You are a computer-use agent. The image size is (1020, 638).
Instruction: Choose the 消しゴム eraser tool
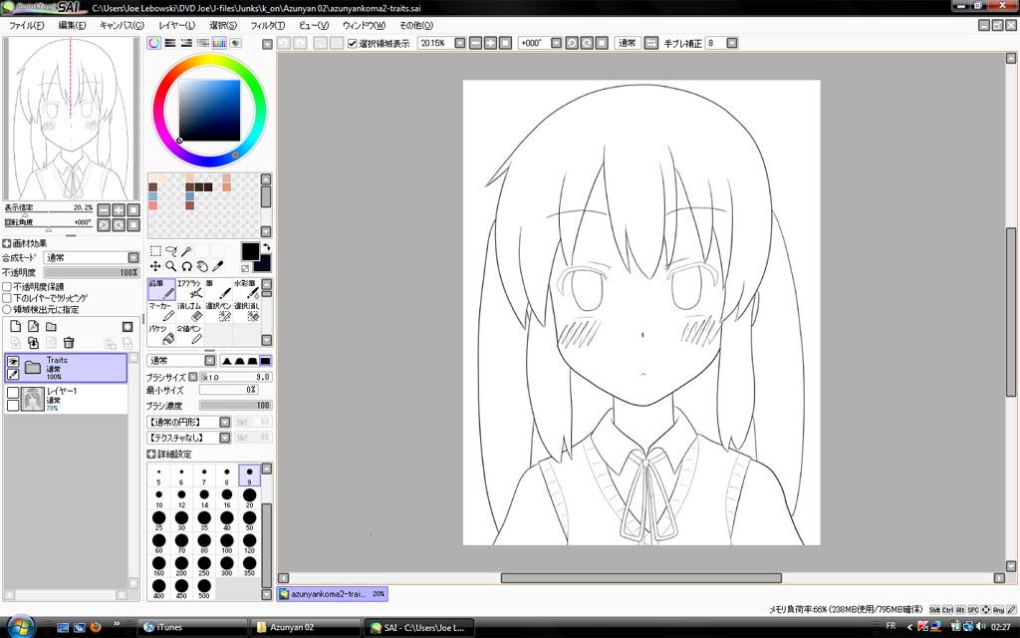pyautogui.click(x=189, y=312)
